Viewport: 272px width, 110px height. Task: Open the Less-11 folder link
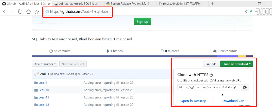44,98
